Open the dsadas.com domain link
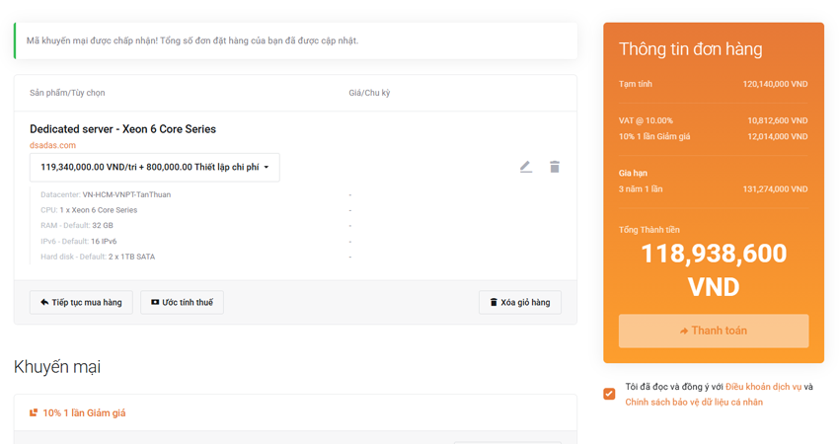 coord(52,145)
